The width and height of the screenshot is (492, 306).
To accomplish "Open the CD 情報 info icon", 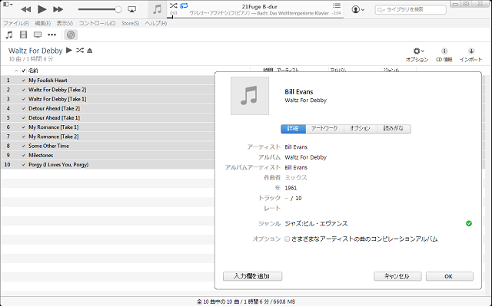I will point(444,54).
